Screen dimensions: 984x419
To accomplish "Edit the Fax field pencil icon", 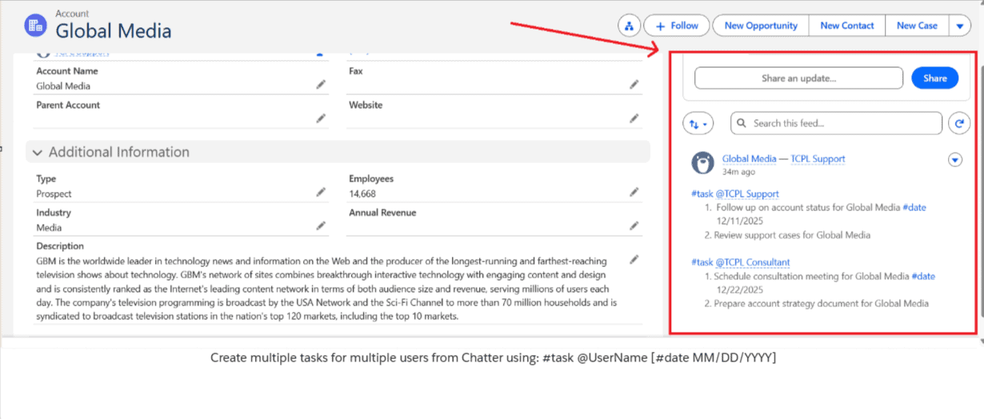I will 634,85.
